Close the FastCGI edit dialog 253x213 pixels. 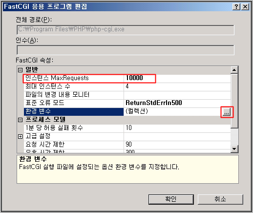pos(245,7)
